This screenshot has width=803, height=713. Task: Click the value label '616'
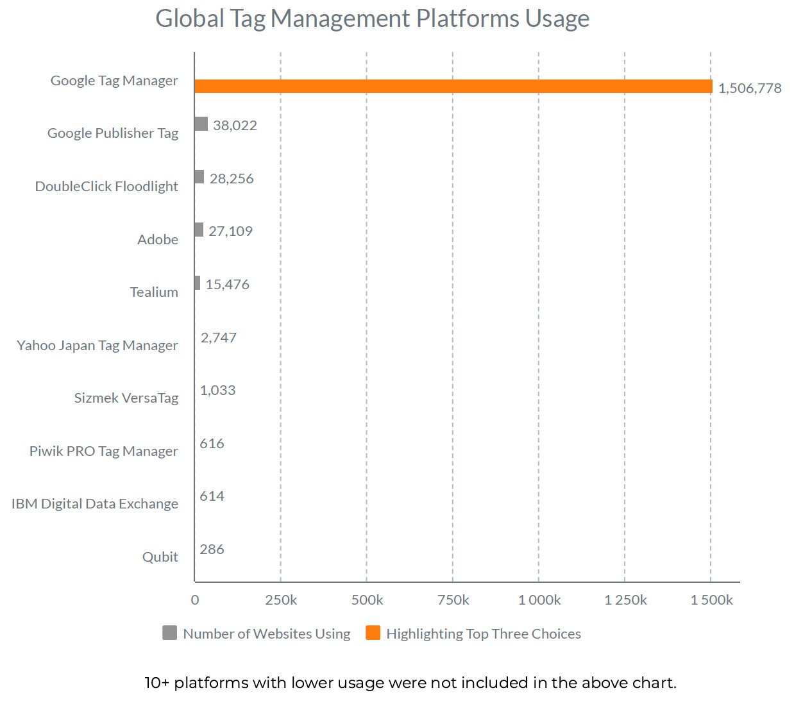[212, 444]
